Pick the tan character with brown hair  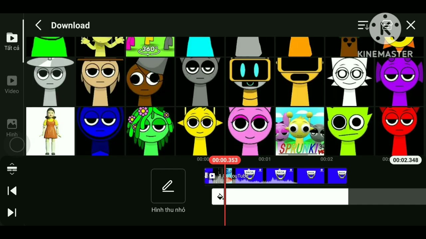pyautogui.click(x=100, y=82)
